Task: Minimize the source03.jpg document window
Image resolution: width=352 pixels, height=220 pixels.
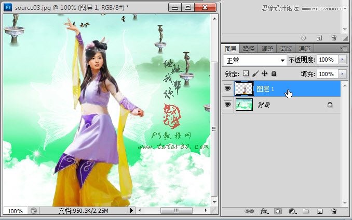Action: pos(175,7)
